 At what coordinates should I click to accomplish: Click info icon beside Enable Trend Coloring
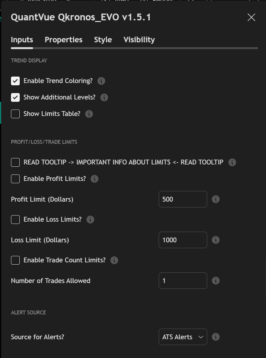(x=101, y=81)
